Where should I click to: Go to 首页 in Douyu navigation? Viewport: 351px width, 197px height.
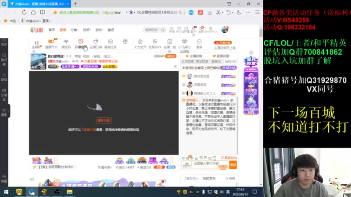[52, 30]
